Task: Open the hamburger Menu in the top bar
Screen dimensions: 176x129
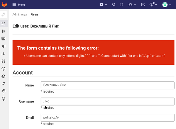Action: coord(19,5)
